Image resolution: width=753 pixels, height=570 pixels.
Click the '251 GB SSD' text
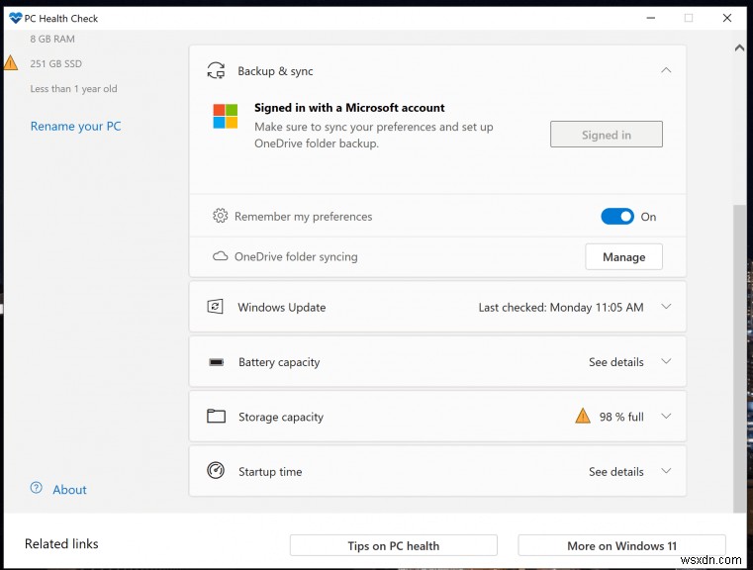[x=55, y=63]
